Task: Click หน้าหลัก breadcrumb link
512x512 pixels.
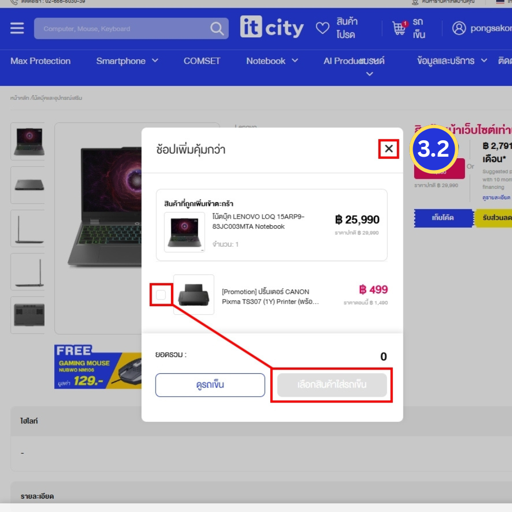Action: (x=19, y=98)
